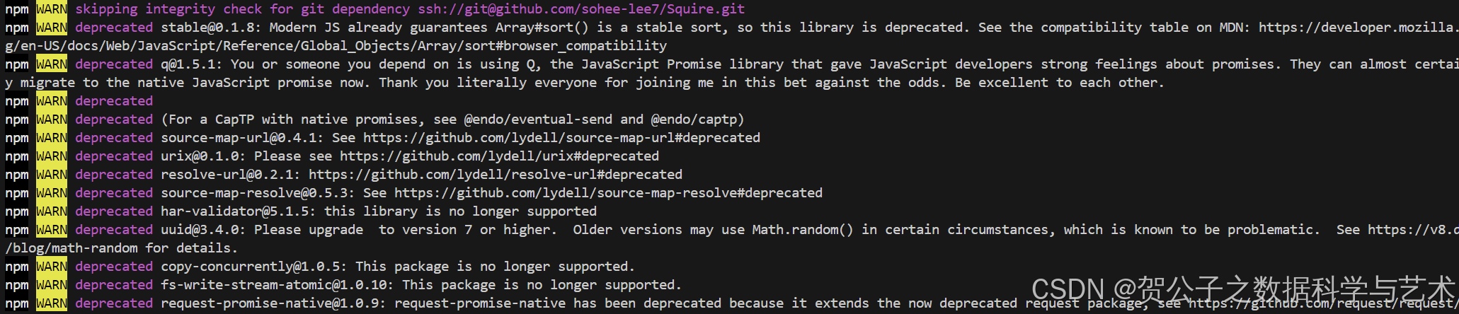Click the github.com/lydell/urix#deprecated URL

click(x=499, y=156)
